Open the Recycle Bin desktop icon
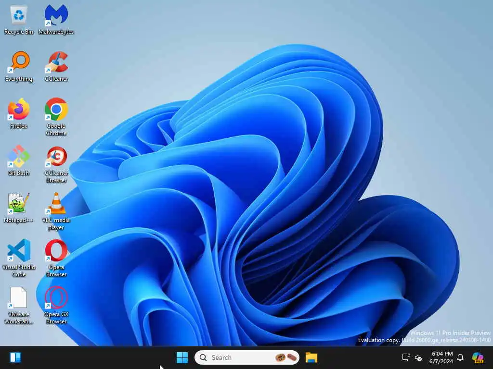This screenshot has width=493, height=369. pyautogui.click(x=19, y=19)
